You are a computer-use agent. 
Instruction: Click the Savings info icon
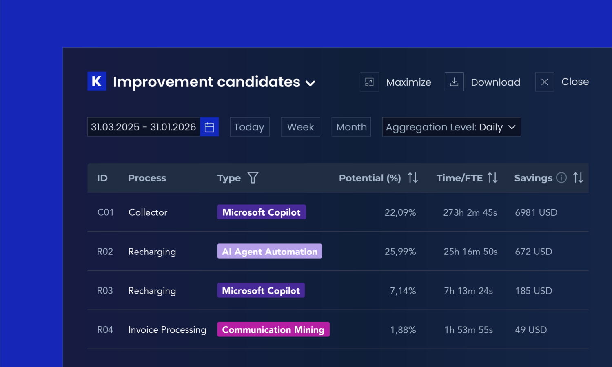[x=561, y=178]
